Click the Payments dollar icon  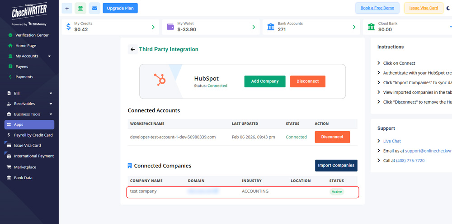point(10,77)
